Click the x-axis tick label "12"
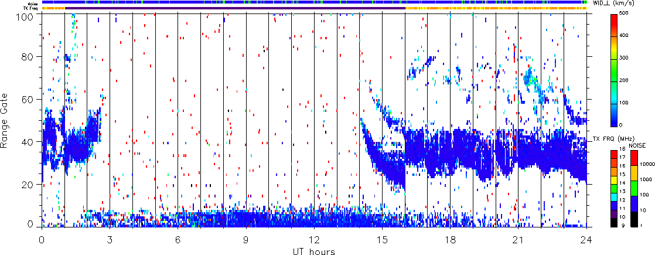The height and width of the screenshot is (255, 655). tap(314, 239)
